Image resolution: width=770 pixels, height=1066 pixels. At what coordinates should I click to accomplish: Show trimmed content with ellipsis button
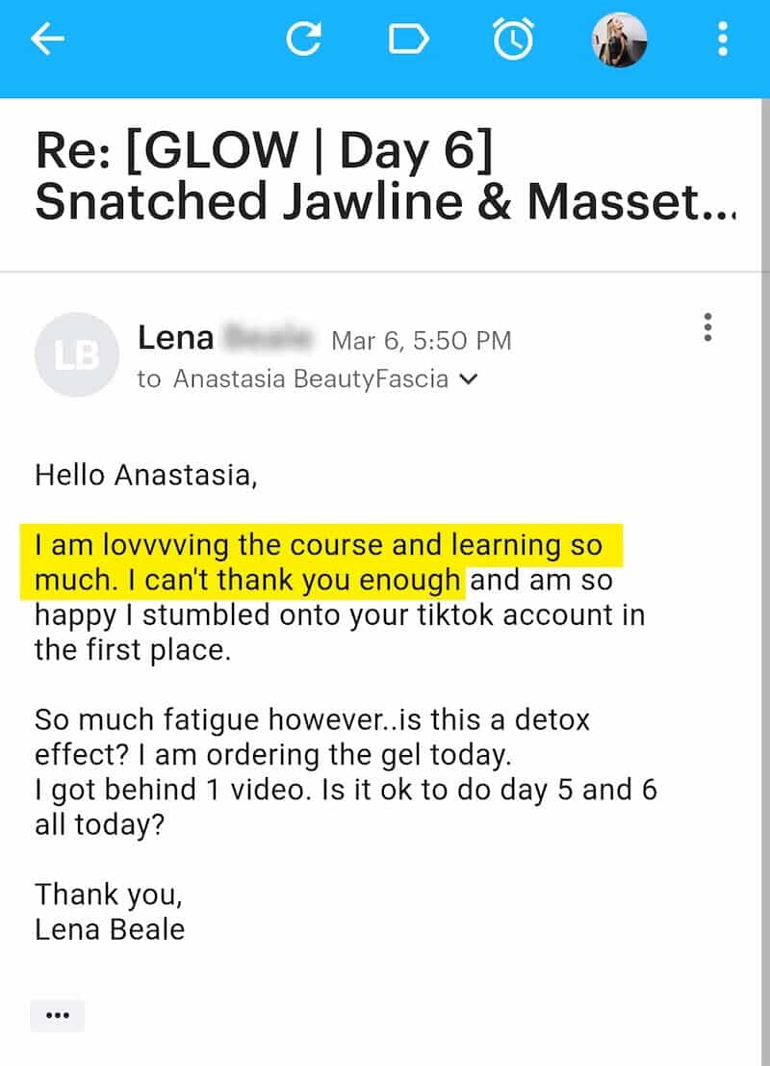click(x=58, y=1015)
